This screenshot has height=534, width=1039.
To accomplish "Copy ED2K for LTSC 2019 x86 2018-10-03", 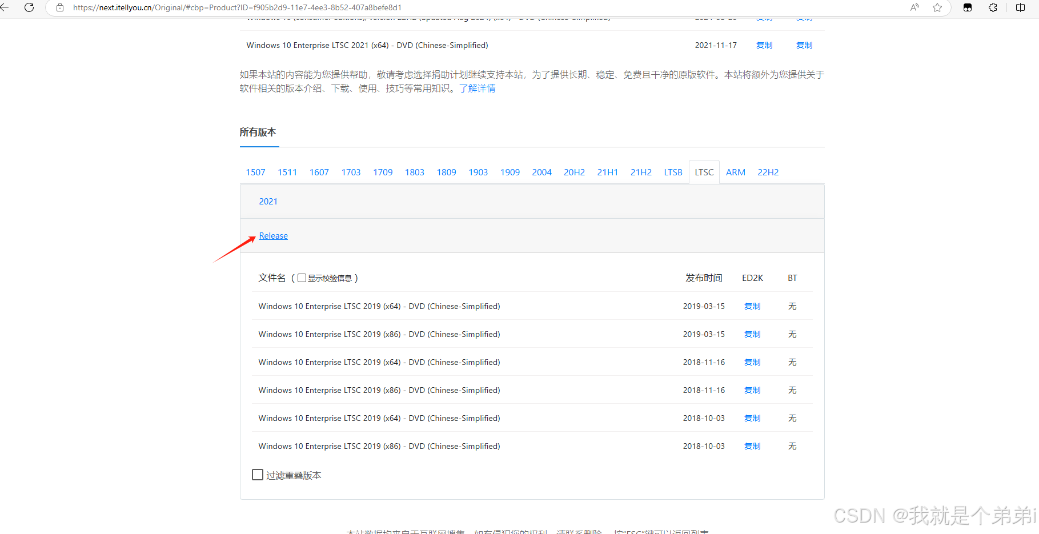I will pos(752,446).
